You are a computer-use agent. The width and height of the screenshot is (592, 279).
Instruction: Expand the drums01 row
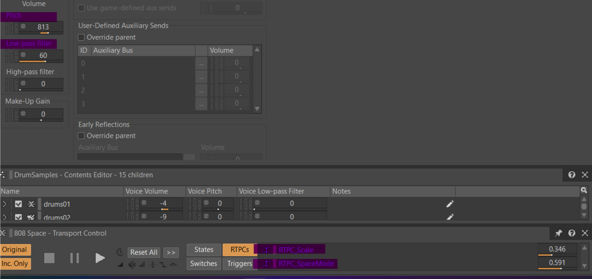(x=5, y=204)
